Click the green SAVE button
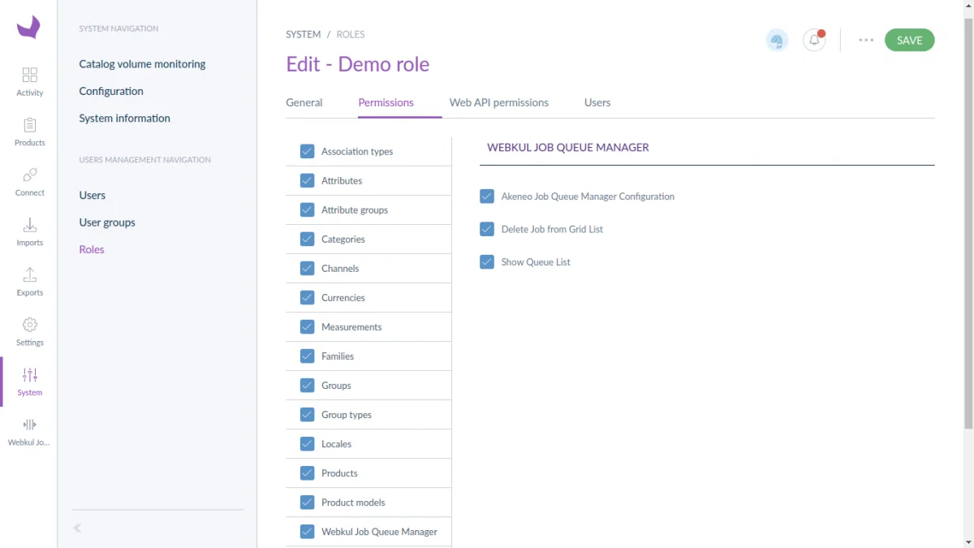 click(x=909, y=41)
